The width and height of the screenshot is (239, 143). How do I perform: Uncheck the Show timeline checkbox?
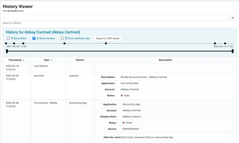(34, 38)
